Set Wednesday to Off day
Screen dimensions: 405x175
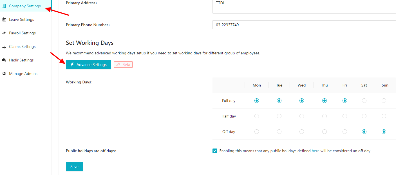302,132
